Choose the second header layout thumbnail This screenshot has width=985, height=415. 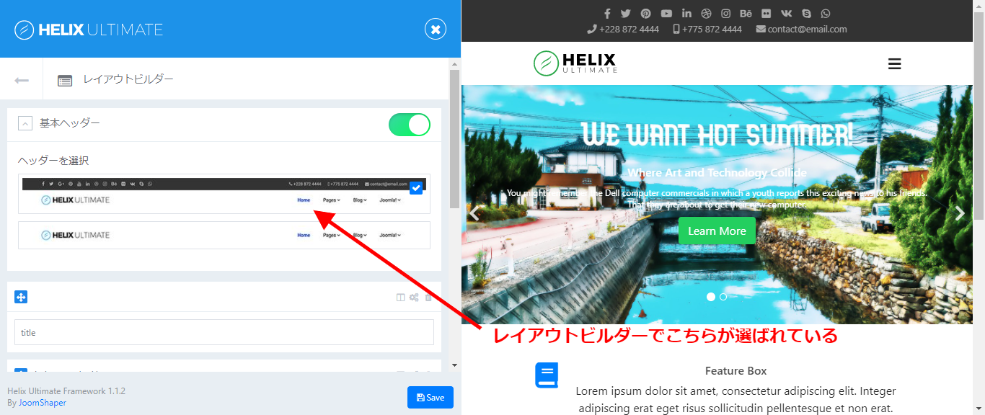click(224, 235)
